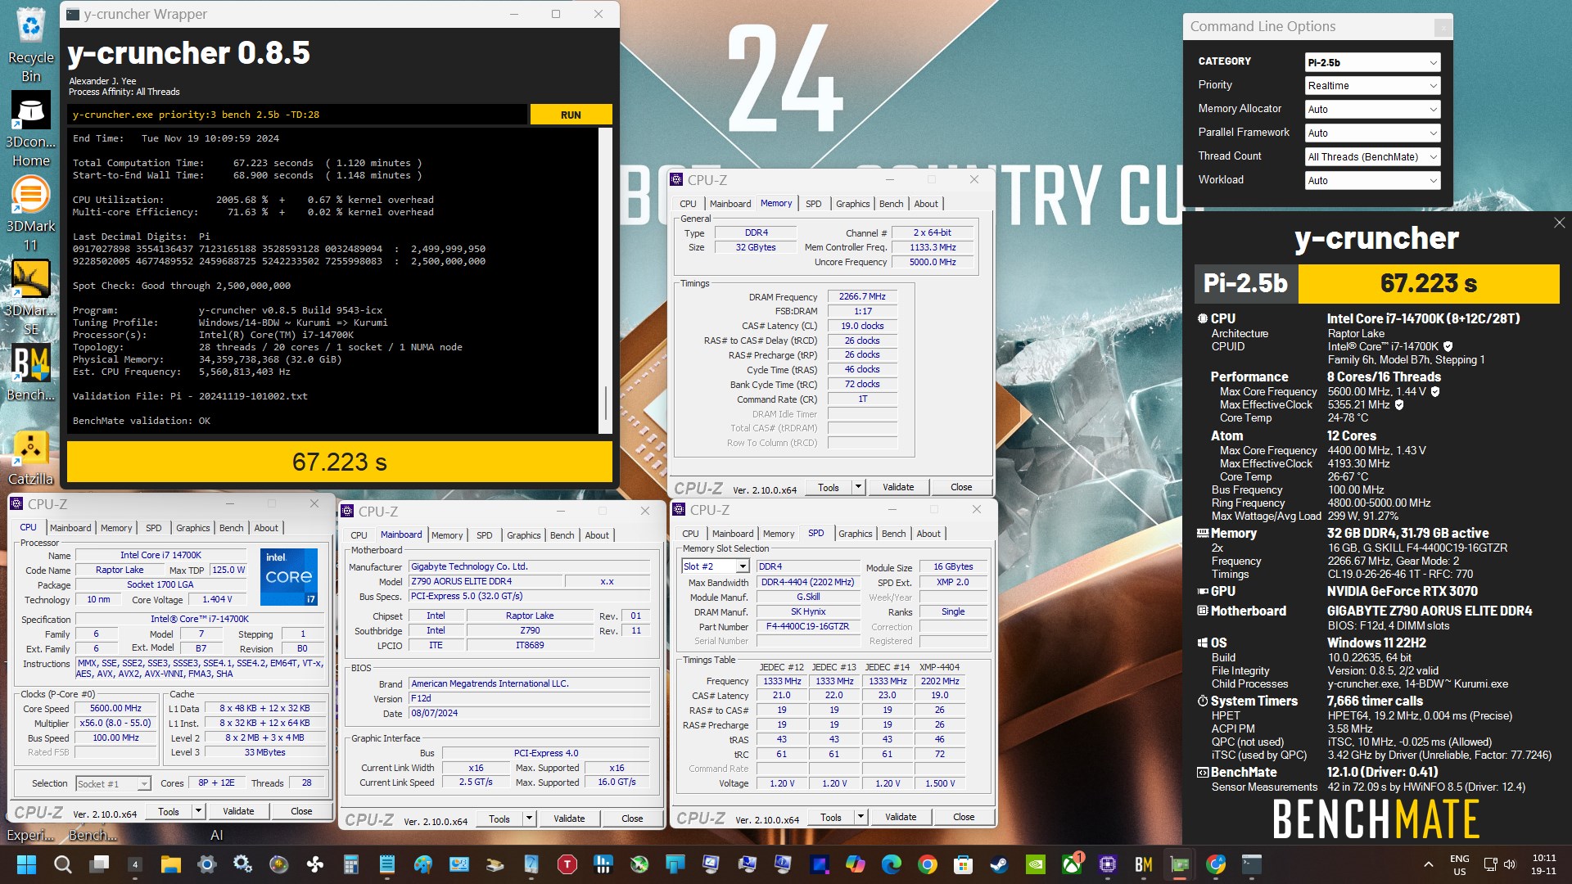Open Copilot from the taskbar
Viewport: 1572px width, 884px height.
(x=856, y=864)
